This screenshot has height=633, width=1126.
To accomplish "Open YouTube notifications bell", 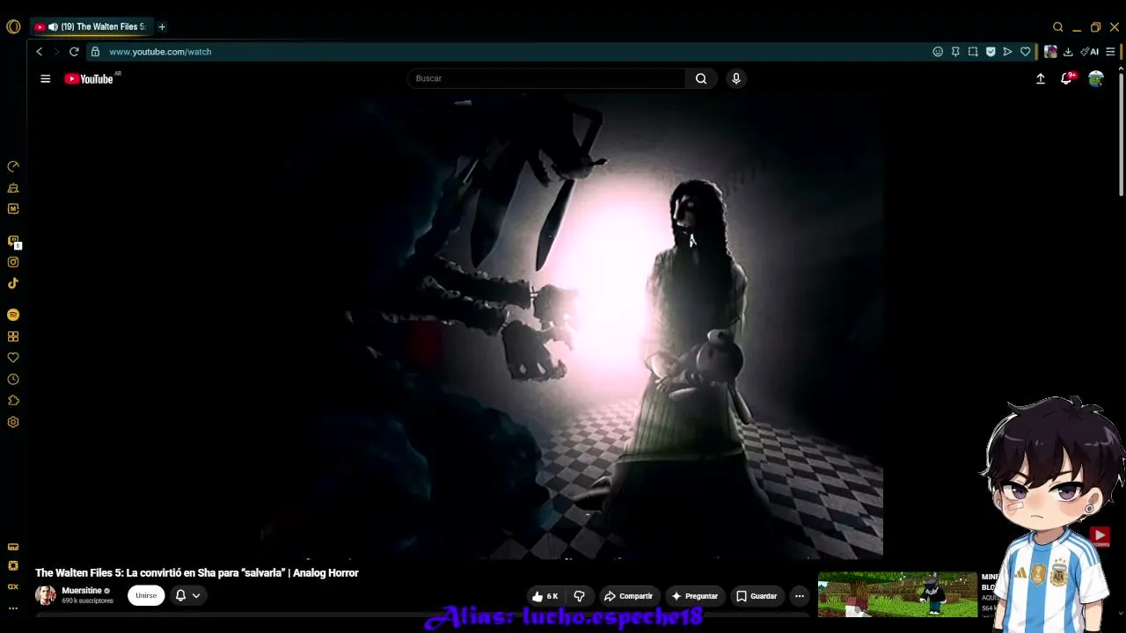I will [x=1066, y=78].
